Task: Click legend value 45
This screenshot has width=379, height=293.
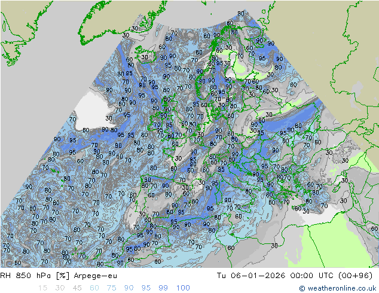Action: pos(77,288)
